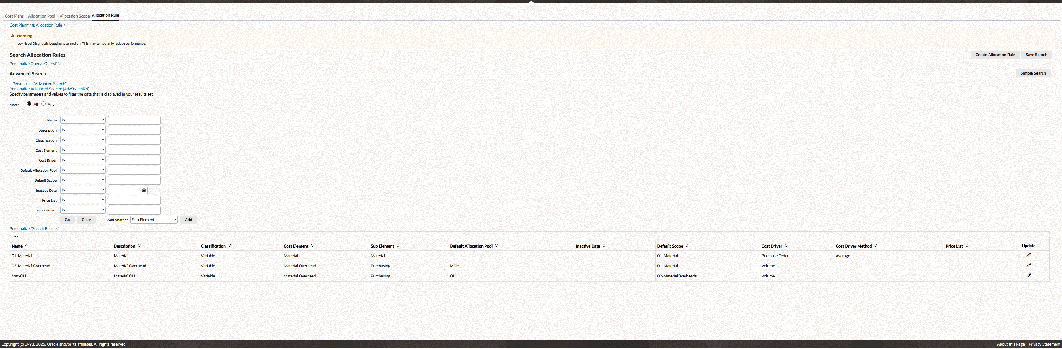
Task: Sort results by Default Allocation Pool
Action: (x=496, y=246)
